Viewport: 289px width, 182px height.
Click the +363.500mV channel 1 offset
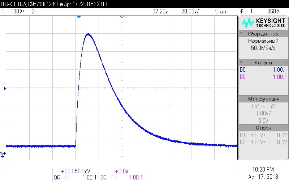point(76,171)
